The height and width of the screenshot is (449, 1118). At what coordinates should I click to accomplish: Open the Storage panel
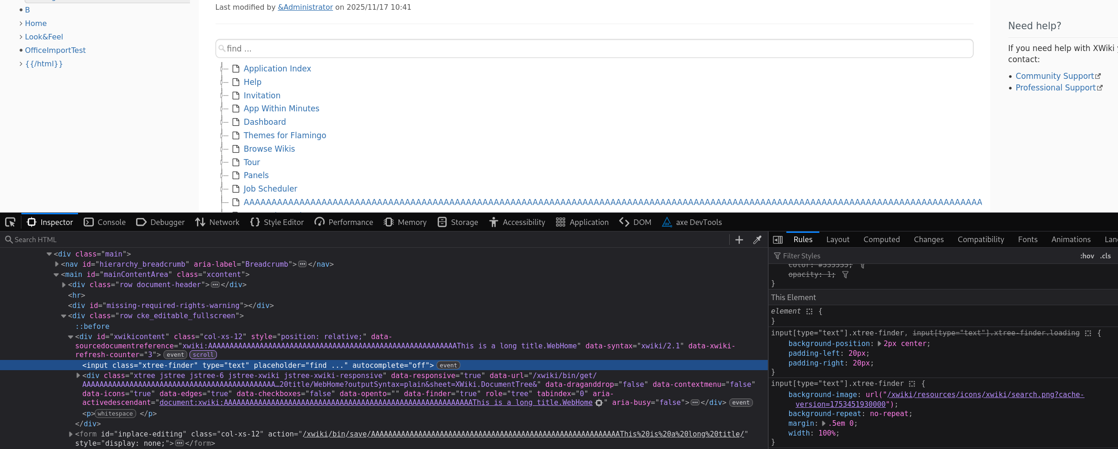click(x=458, y=222)
